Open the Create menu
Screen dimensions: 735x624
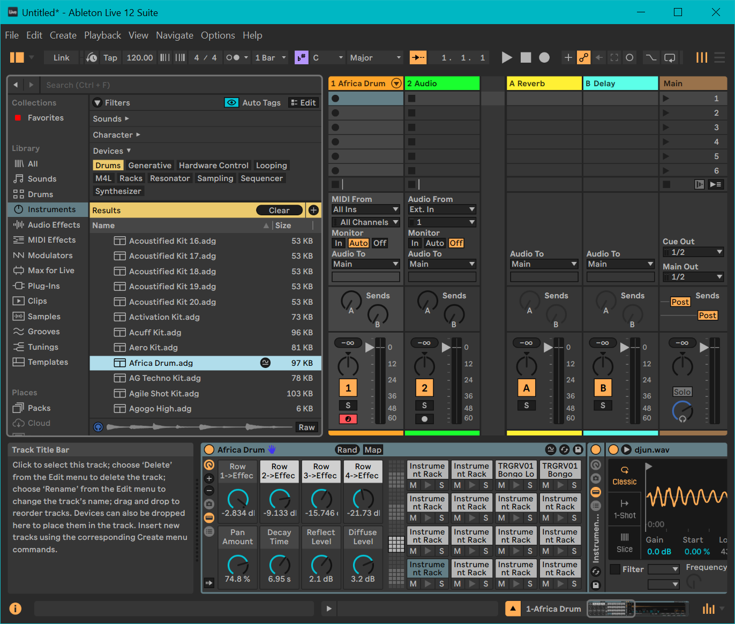click(63, 35)
